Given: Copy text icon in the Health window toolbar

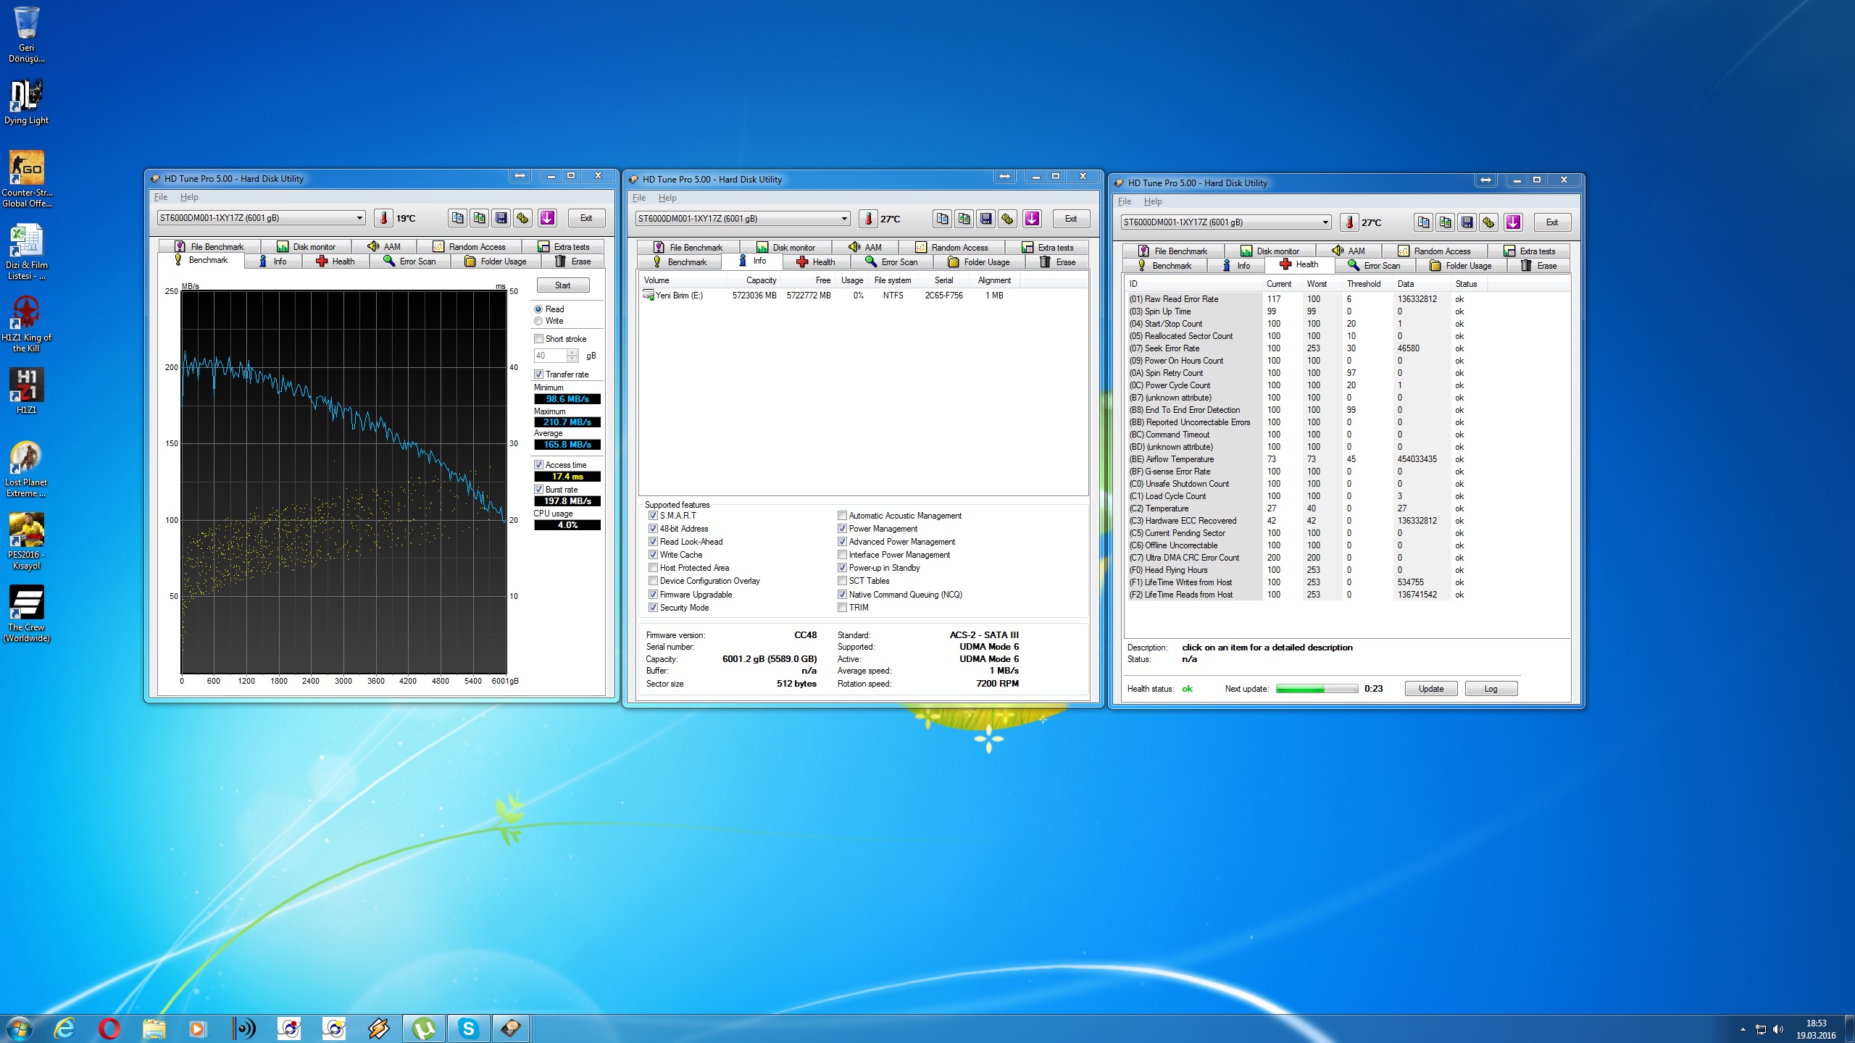Looking at the screenshot, I should click(x=1423, y=222).
